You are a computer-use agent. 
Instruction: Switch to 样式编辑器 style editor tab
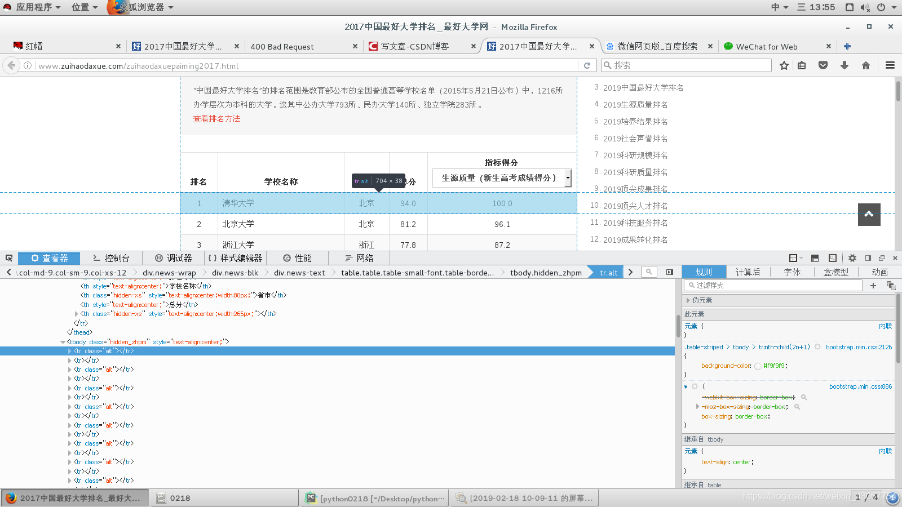coord(235,258)
